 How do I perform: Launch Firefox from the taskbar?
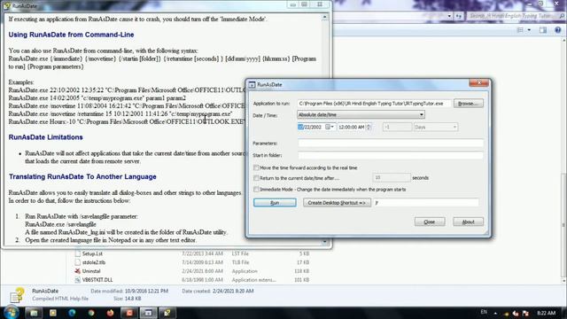110,313
